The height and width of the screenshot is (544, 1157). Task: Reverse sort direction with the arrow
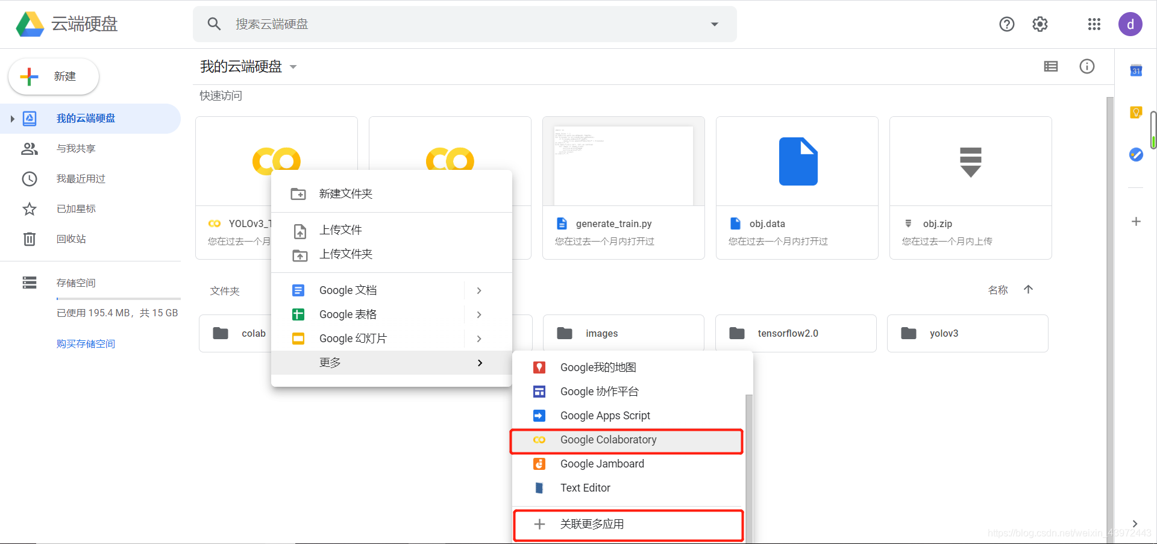pos(1029,290)
